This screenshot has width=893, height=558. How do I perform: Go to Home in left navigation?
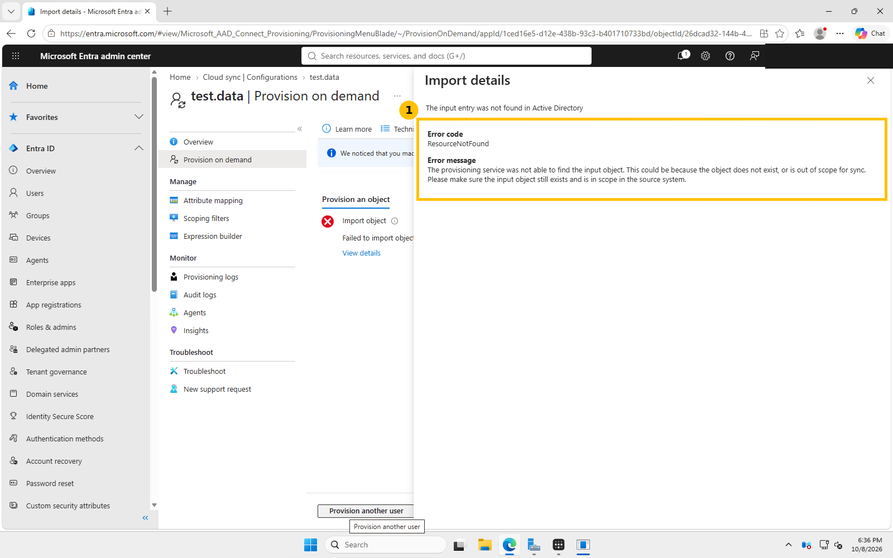click(x=37, y=86)
